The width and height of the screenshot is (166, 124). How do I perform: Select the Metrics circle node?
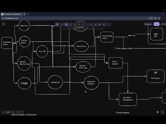pyautogui.click(x=24, y=26)
